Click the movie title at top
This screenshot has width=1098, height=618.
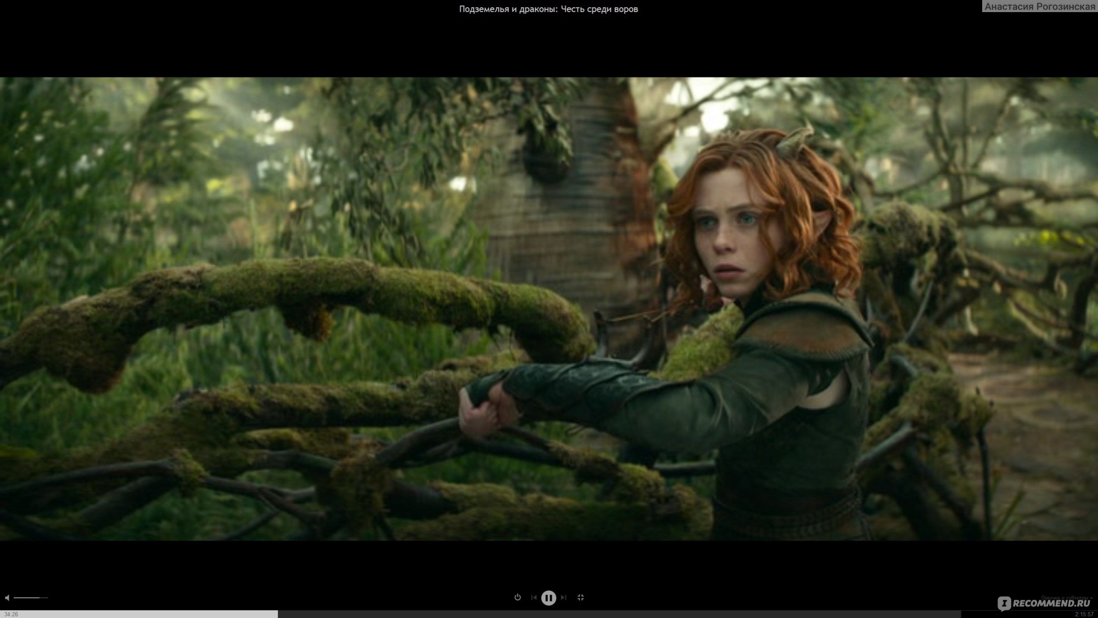coord(548,9)
